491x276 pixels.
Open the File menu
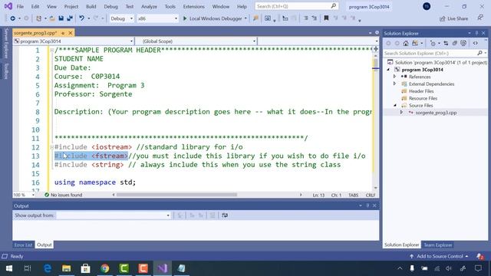20,6
